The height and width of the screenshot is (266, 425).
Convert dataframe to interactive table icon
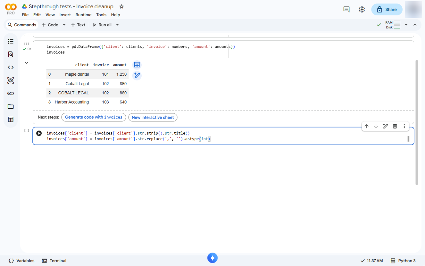point(137,65)
